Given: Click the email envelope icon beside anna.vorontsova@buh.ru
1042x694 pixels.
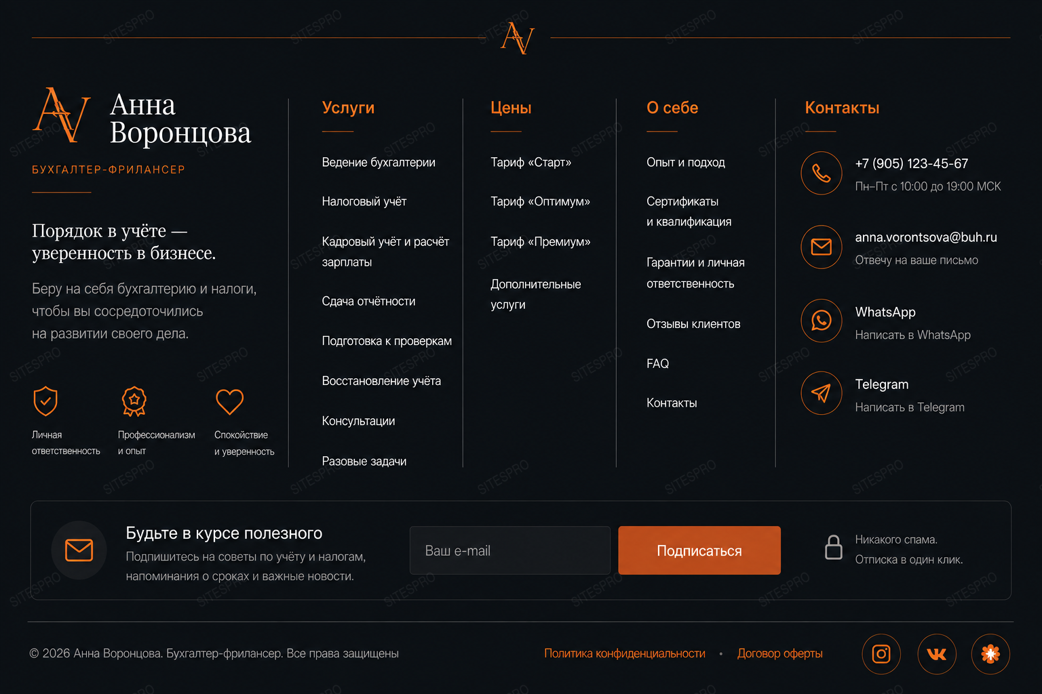Looking at the screenshot, I should coord(821,247).
